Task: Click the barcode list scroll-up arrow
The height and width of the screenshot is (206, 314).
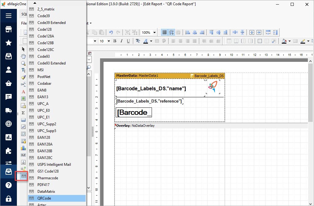Action: click(x=35, y=3)
